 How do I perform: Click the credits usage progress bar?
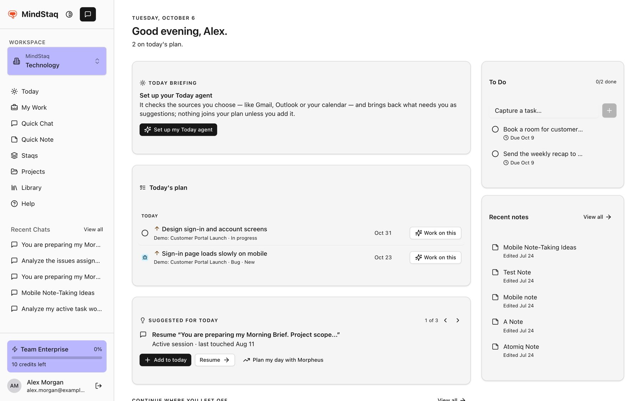[x=57, y=358]
